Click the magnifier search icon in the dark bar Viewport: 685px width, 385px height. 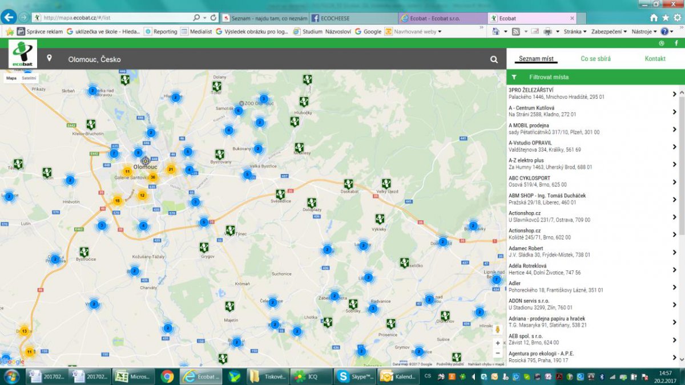[494, 59]
